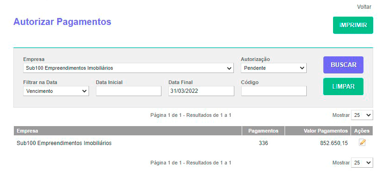This screenshot has height=194, width=387.
Task: Open the top Mostrar page-size dropdown
Action: click(x=362, y=115)
